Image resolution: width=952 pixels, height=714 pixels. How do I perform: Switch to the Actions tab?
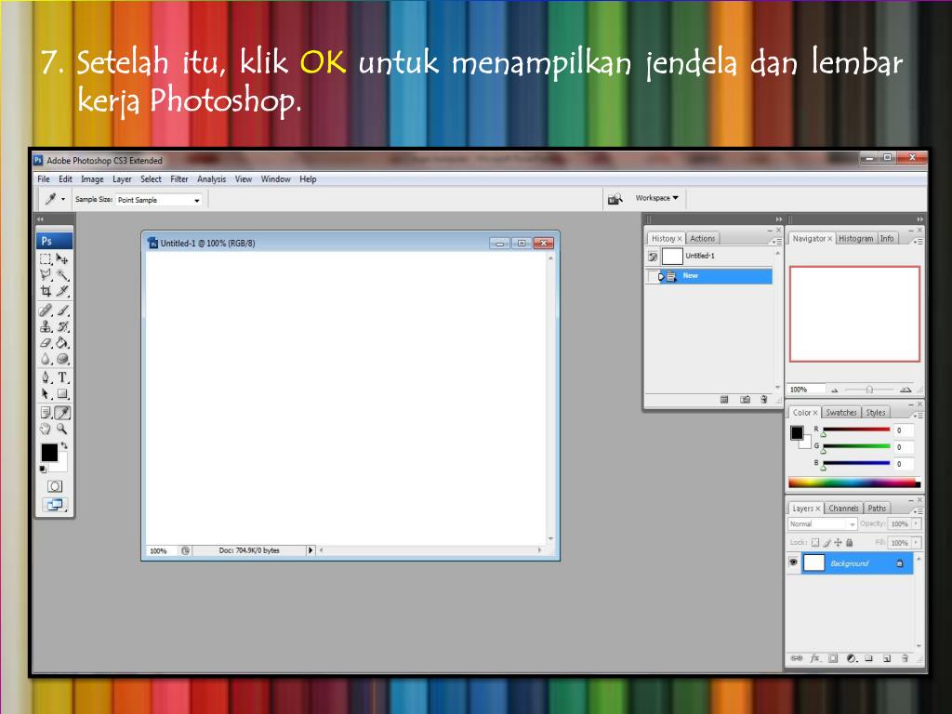coord(703,239)
